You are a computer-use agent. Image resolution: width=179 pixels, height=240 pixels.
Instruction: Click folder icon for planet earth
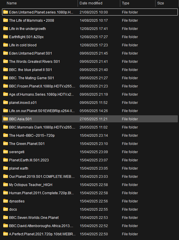[6, 168]
